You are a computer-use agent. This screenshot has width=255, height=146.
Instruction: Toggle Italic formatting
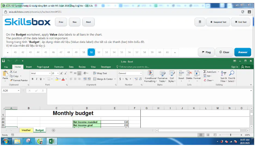tap(36, 79)
